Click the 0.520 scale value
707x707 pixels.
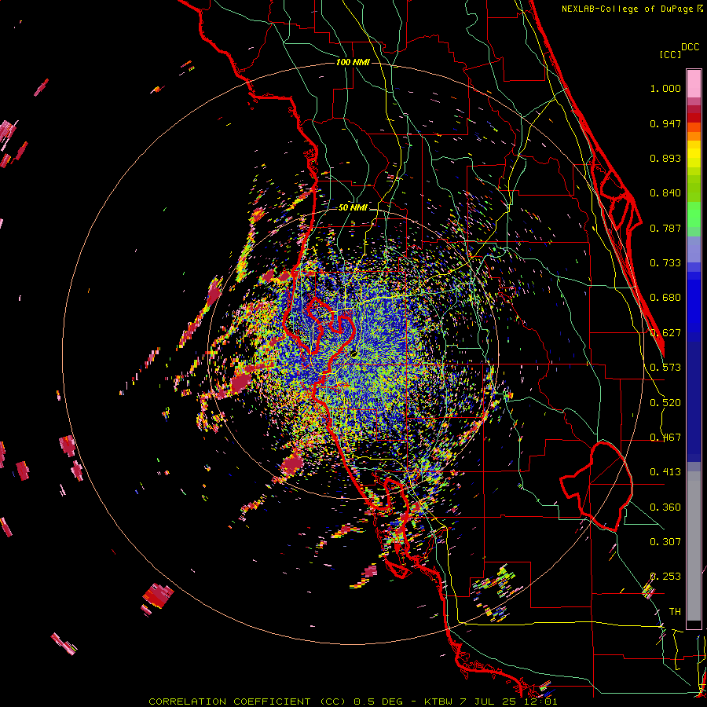pyautogui.click(x=665, y=403)
